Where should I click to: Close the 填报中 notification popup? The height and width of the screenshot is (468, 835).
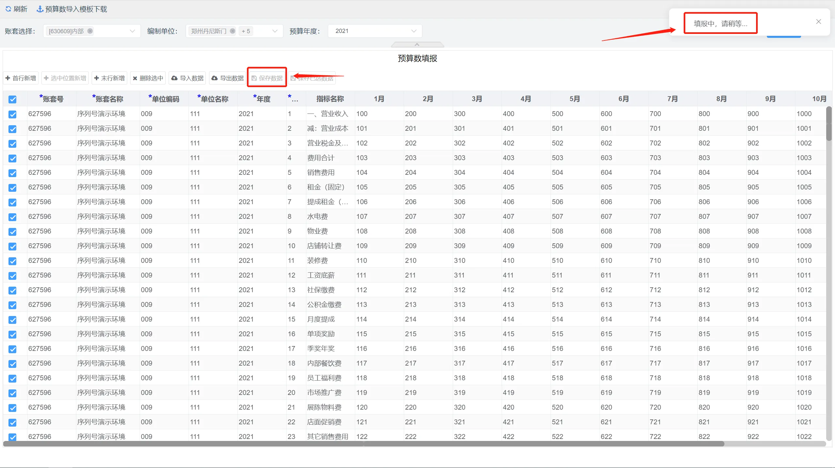(819, 22)
